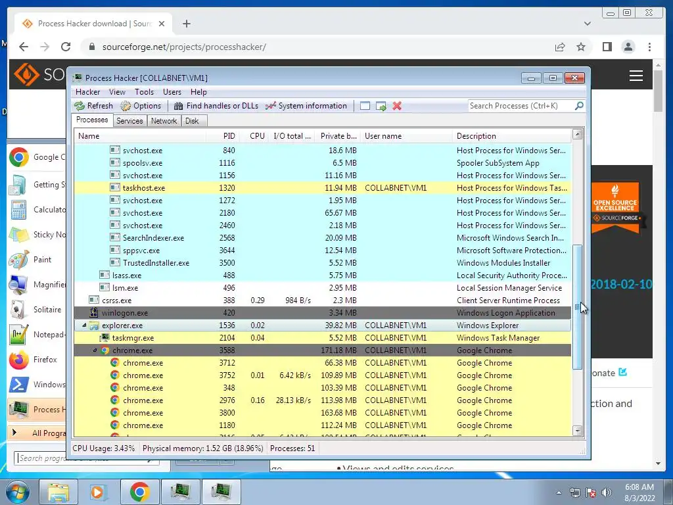Click the share page icon in Chrome
673x505 pixels.
click(560, 47)
